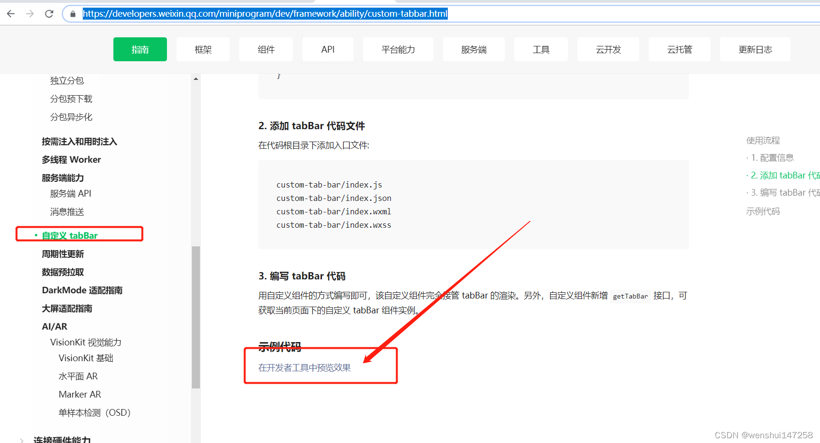Open 多线程 Worker sidebar entry
820x443 pixels.
[x=71, y=159]
